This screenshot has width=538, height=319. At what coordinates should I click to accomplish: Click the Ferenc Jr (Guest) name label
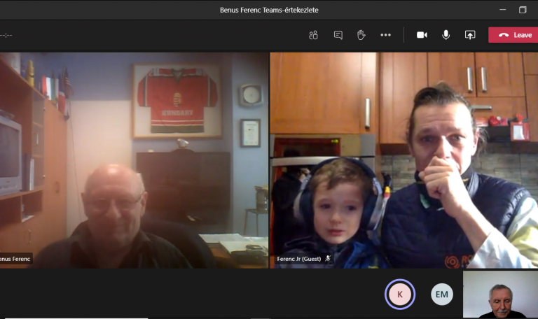coord(299,259)
